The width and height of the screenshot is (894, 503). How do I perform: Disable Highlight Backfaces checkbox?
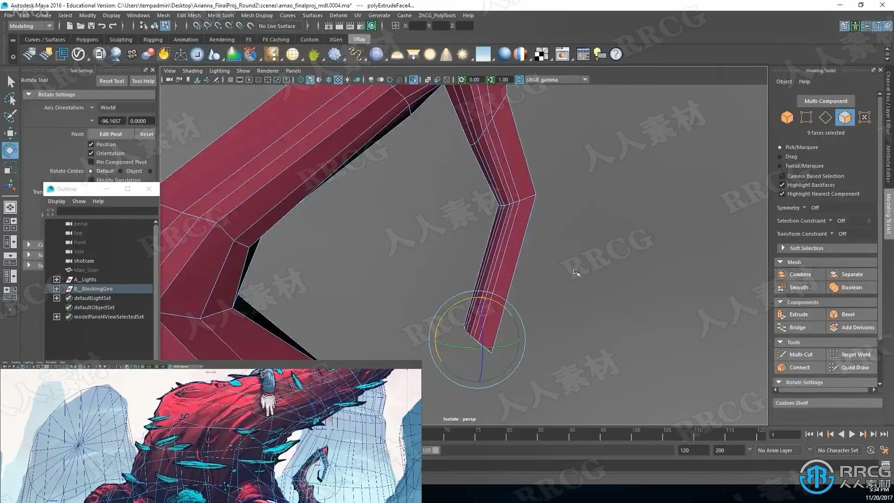tap(782, 185)
